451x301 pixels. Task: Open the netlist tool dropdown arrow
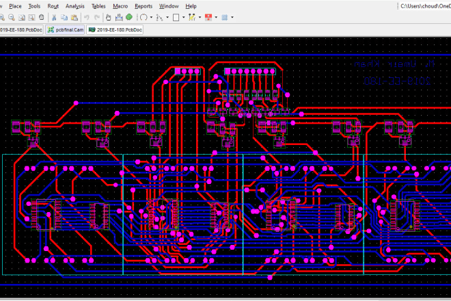pyautogui.click(x=200, y=18)
